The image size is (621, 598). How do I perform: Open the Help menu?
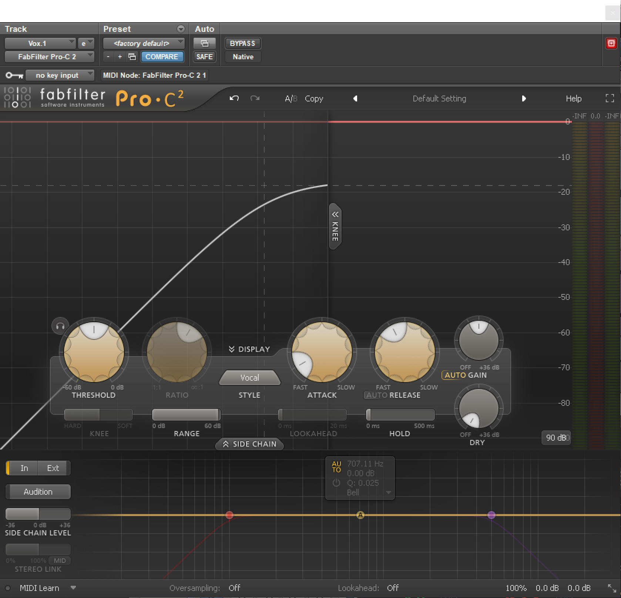[573, 98]
